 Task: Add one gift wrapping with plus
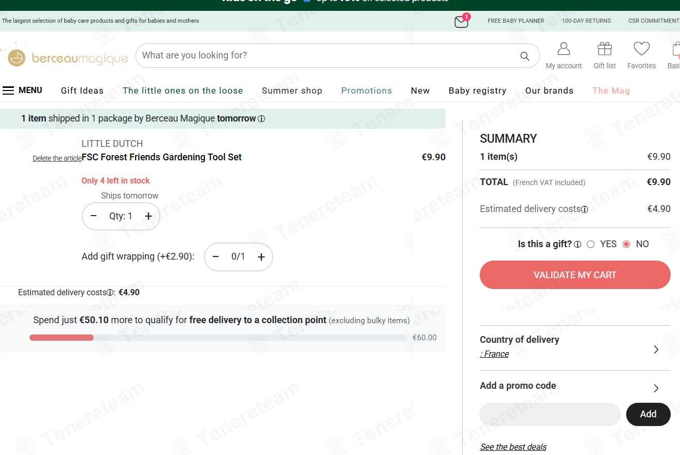(x=261, y=256)
